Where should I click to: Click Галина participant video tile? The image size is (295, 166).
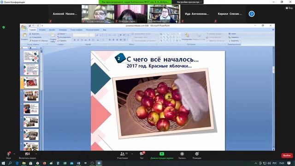98,14
